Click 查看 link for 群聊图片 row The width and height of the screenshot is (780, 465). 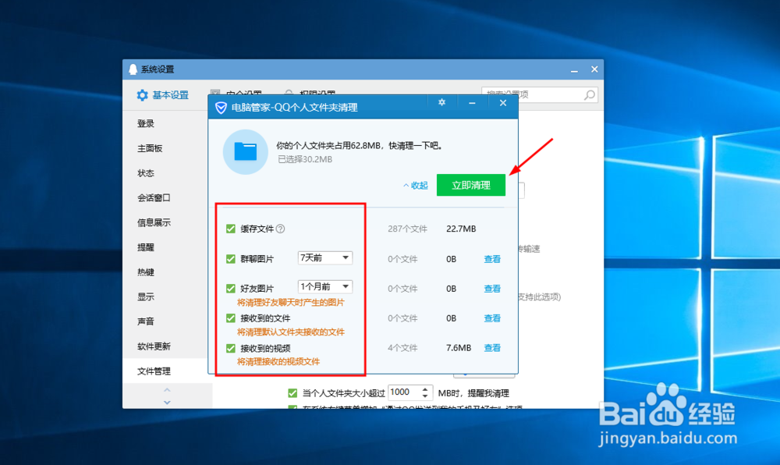492,259
